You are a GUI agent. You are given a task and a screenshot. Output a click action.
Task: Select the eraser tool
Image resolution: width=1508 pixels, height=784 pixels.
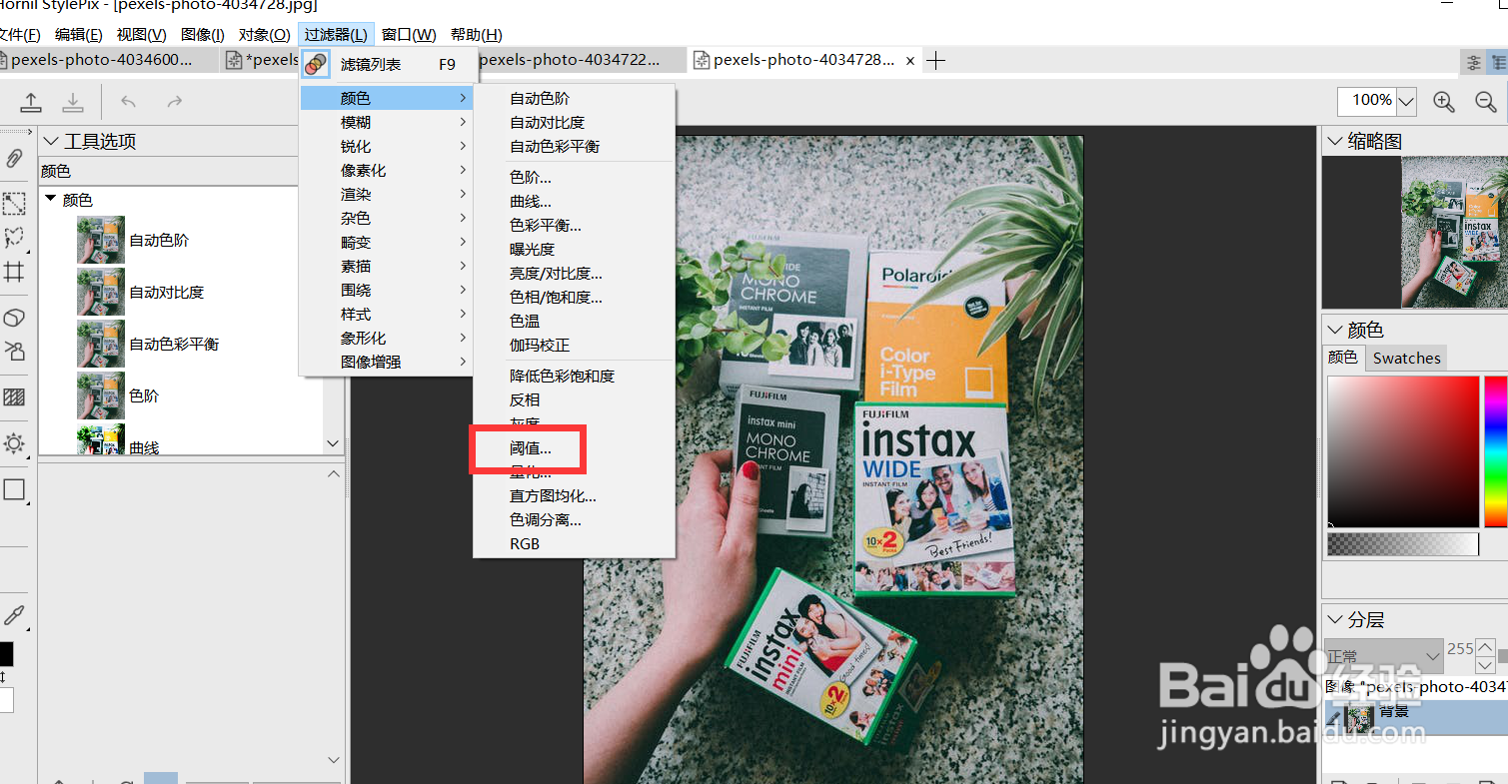(x=14, y=318)
